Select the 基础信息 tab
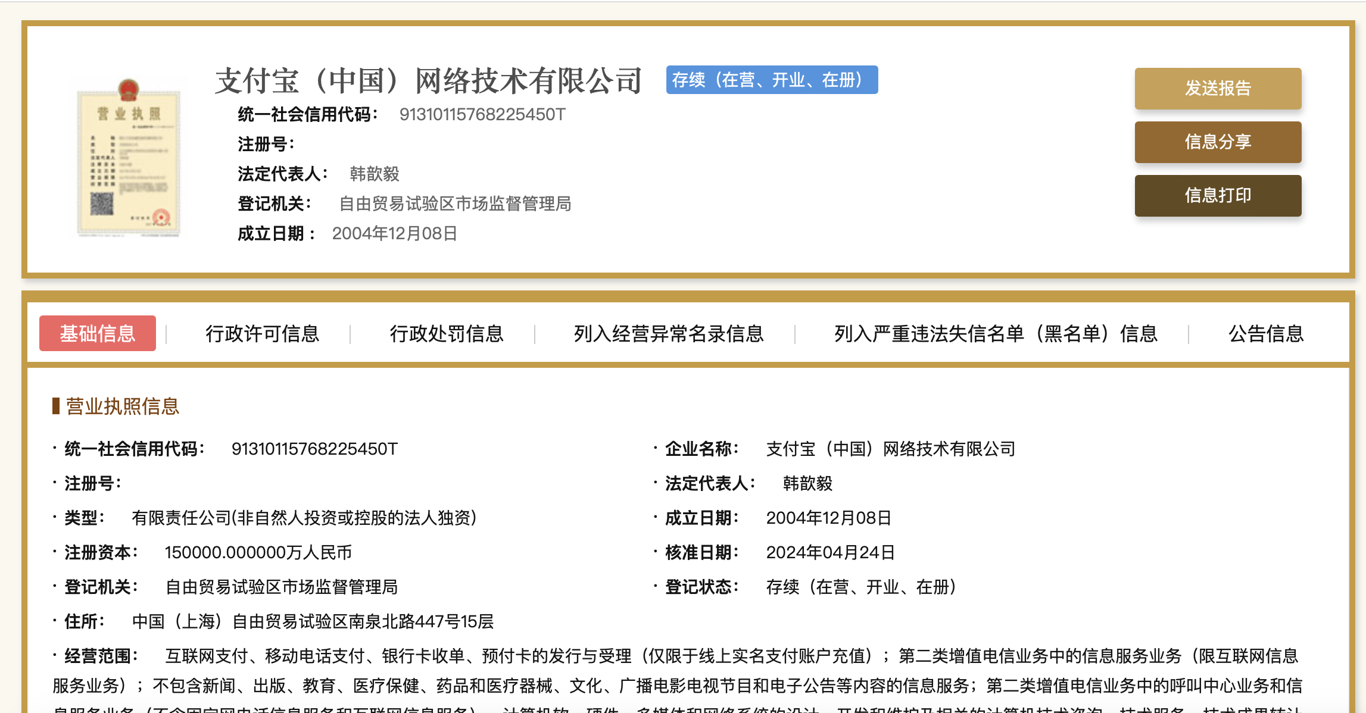The width and height of the screenshot is (1366, 713). pyautogui.click(x=98, y=333)
